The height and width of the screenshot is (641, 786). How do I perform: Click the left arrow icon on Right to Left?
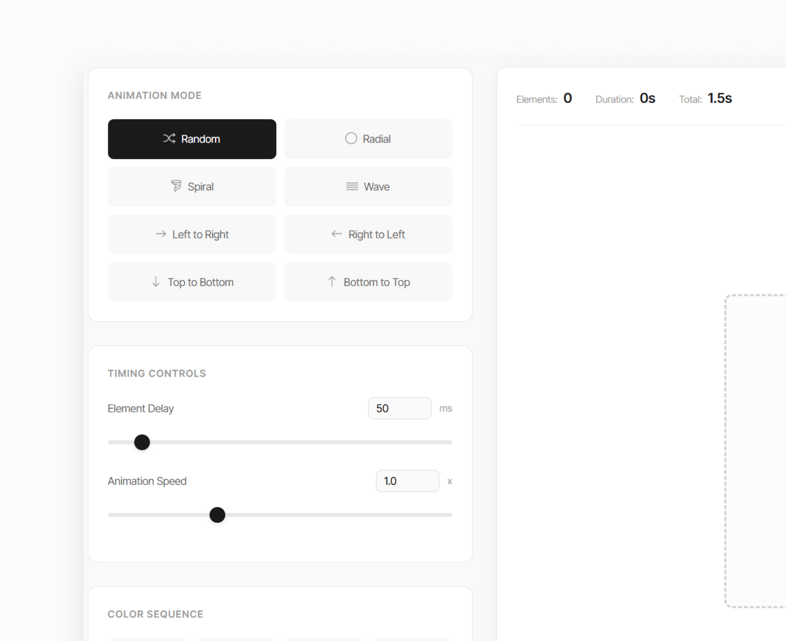coord(336,234)
